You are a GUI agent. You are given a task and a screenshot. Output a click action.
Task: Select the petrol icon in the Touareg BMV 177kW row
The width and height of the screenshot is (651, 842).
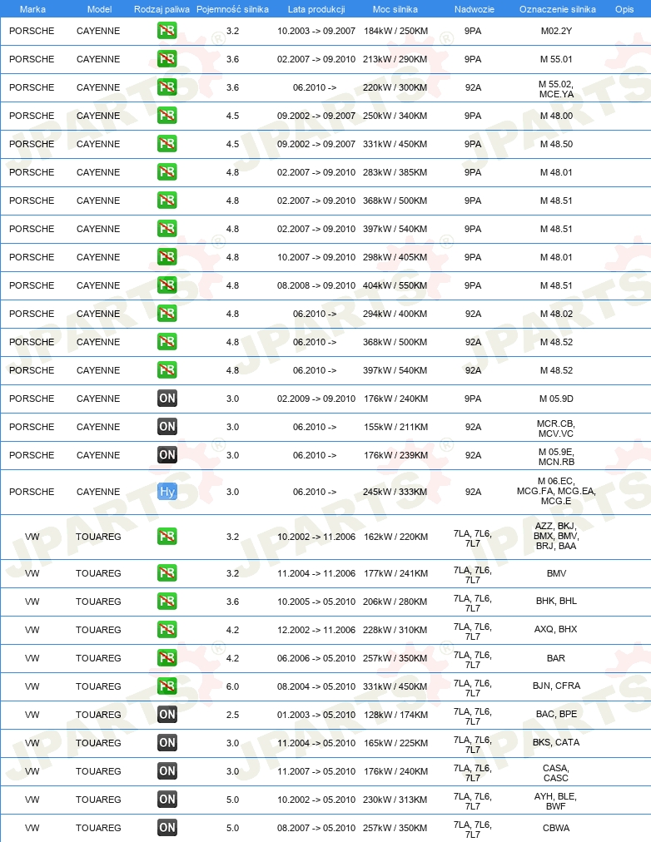click(167, 573)
